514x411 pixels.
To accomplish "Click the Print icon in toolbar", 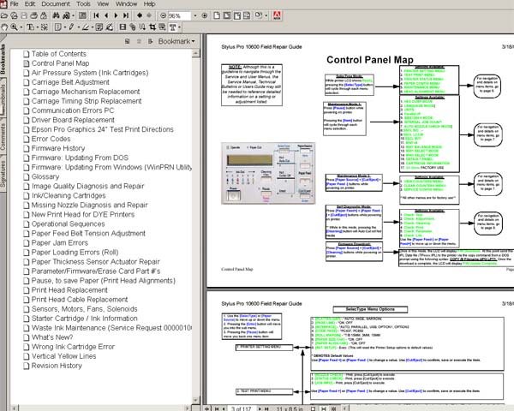I will click(33, 15).
